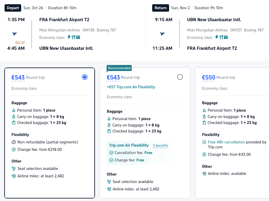Open the 5 benefits link

[161, 146]
